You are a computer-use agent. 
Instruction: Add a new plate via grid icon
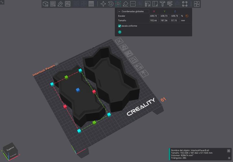pyautogui.click(x=53, y=4)
